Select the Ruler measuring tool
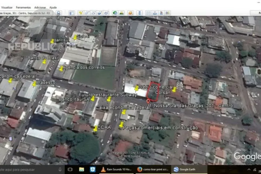Image resolution: width=261 pixels, height=174 pixels. 140,13
